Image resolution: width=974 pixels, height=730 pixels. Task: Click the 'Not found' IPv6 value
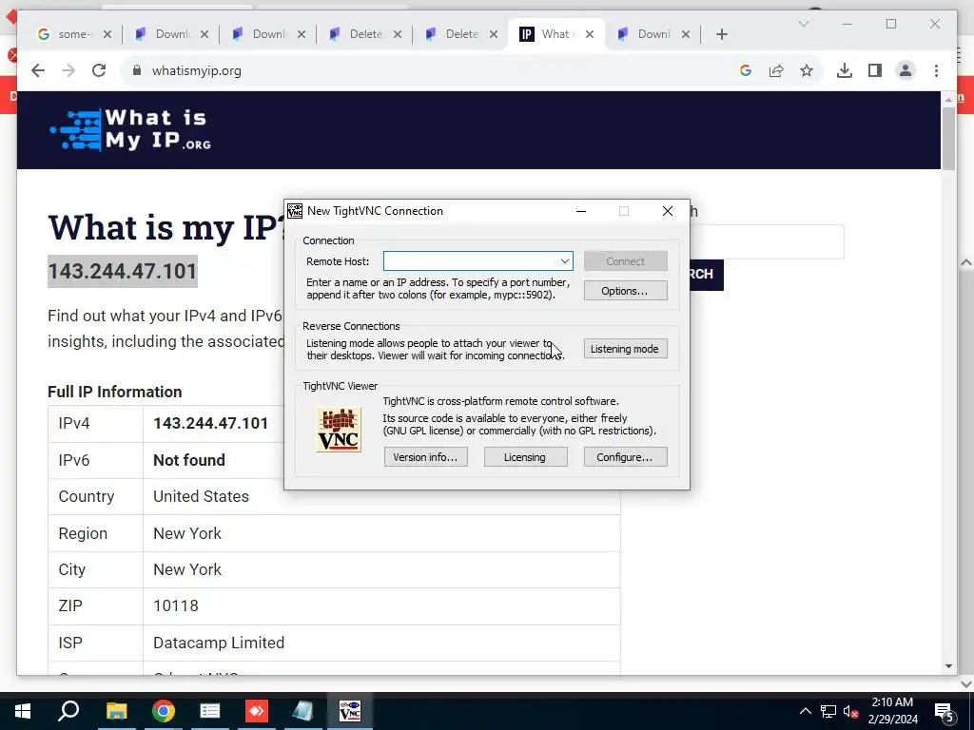point(189,460)
